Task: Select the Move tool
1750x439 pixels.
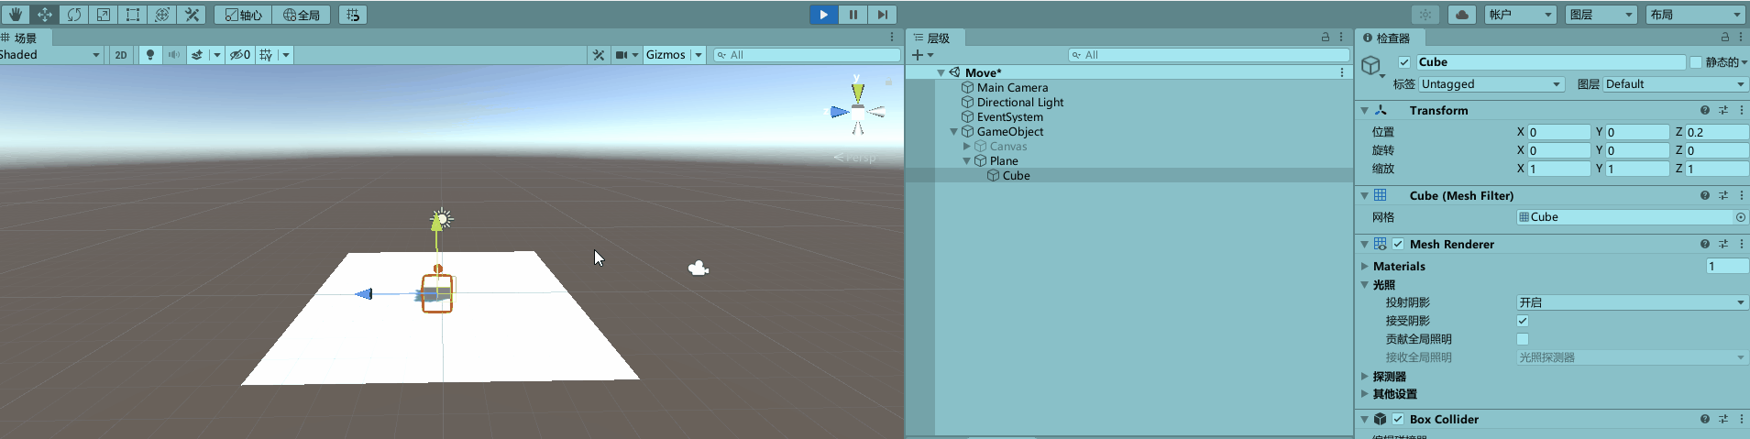Action: 44,15
